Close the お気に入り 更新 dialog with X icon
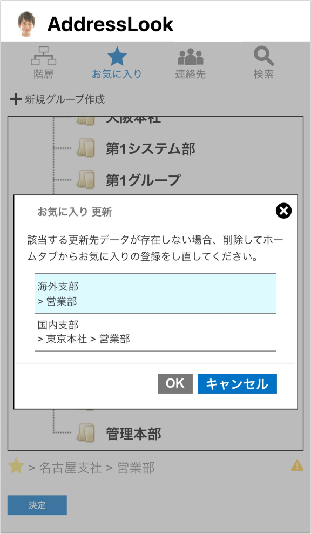This screenshot has height=534, width=311. coord(283,211)
